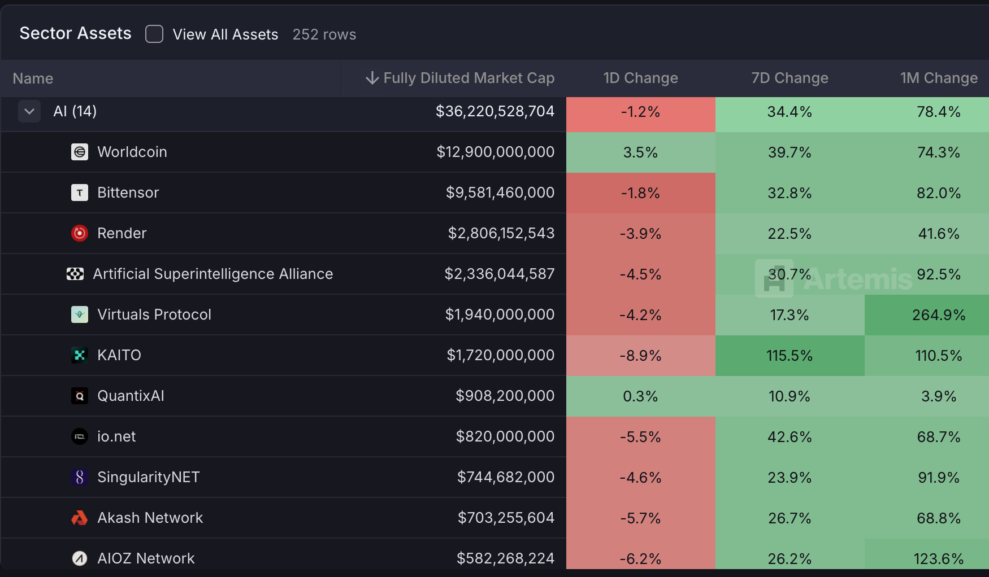This screenshot has height=577, width=989.
Task: Click the SingularityNET logo icon
Action: click(x=80, y=477)
